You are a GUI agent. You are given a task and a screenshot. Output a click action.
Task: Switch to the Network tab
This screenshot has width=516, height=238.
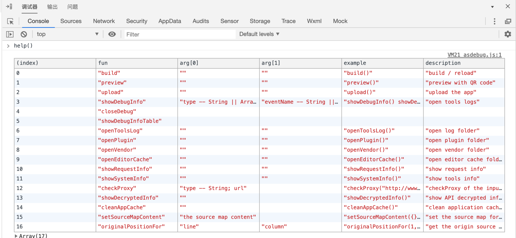pyautogui.click(x=104, y=21)
